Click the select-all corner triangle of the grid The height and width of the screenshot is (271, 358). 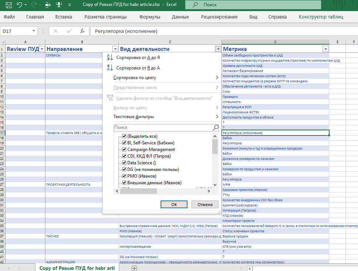3,42
